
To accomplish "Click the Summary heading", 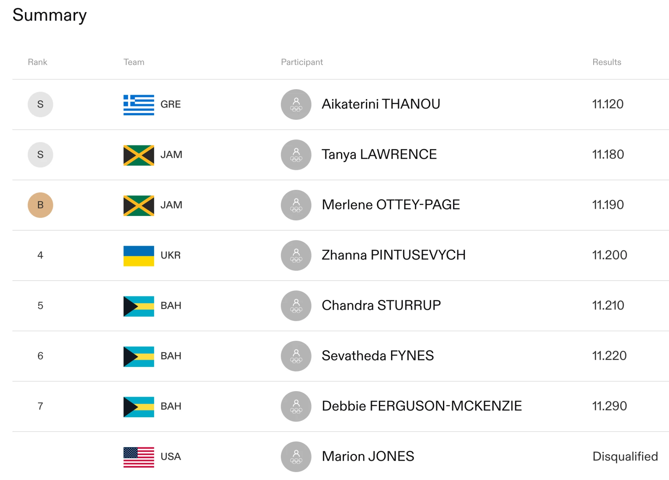I will point(50,15).
